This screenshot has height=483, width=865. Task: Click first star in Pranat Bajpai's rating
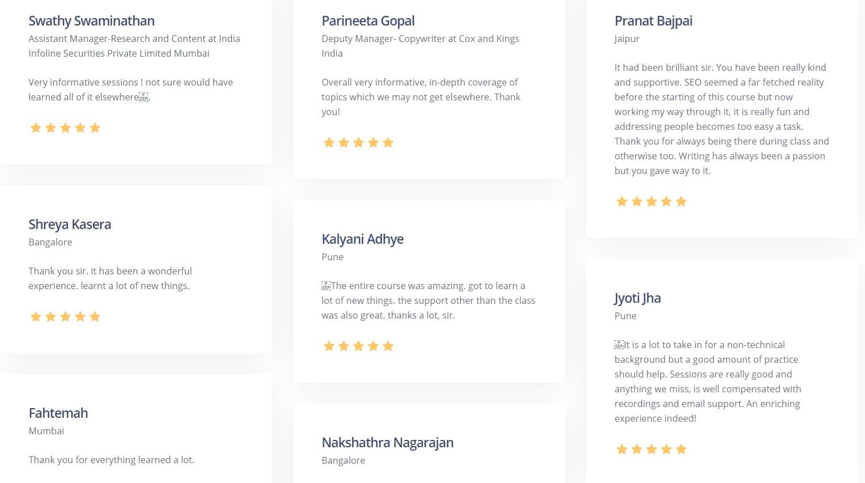pyautogui.click(x=622, y=202)
